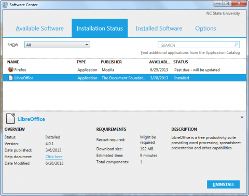The height and width of the screenshot is (196, 249).
Task: Click the estimated time value 9 minutes
Action: (148, 156)
